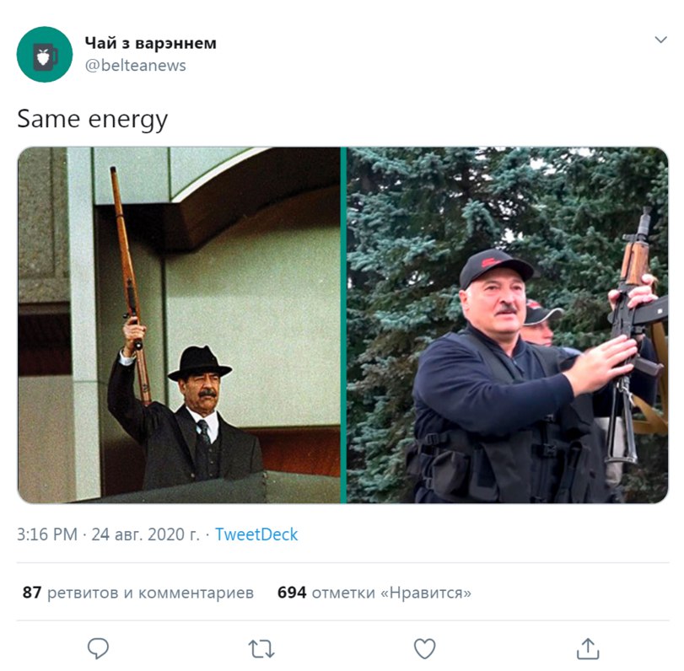View the 87 retweets and comments

click(137, 593)
